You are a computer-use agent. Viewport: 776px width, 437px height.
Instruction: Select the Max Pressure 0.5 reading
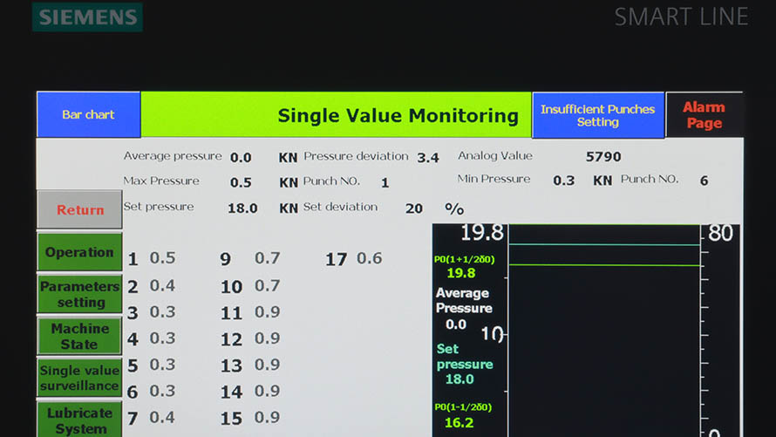click(241, 182)
